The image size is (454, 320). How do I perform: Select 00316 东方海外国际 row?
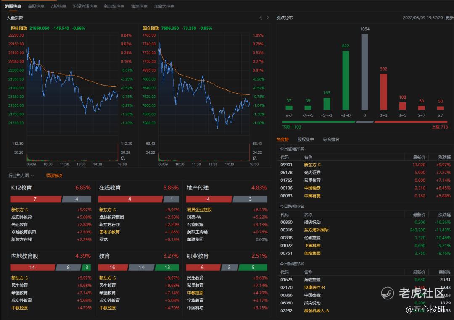(x=365, y=230)
